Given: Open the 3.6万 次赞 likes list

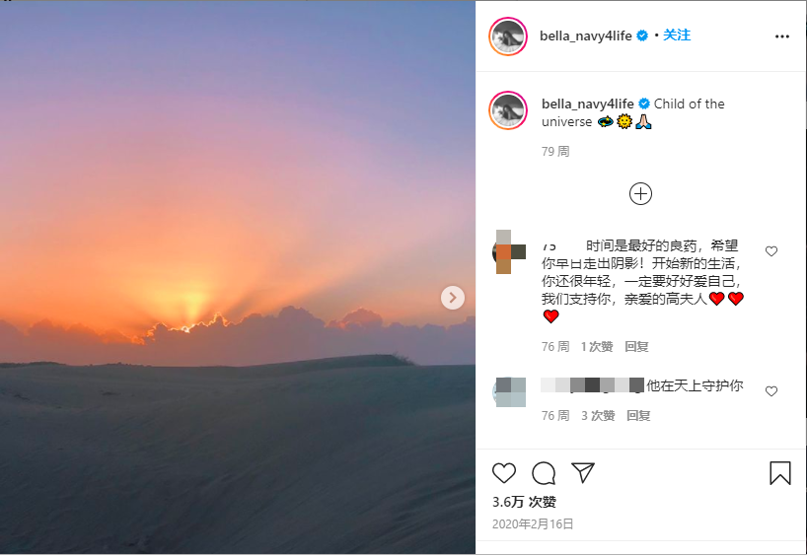Looking at the screenshot, I should 524,502.
